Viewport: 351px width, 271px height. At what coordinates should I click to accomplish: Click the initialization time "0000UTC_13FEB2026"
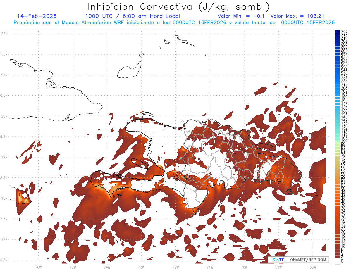click(199, 23)
